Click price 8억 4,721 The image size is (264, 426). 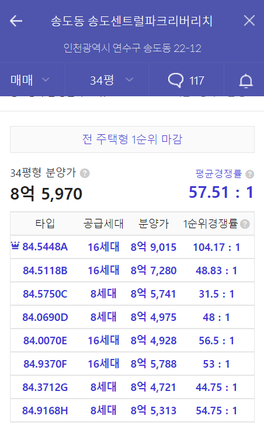(x=154, y=387)
